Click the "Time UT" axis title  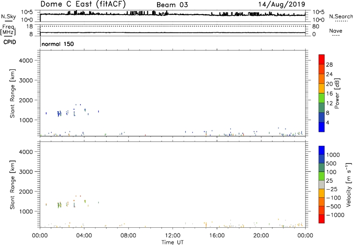coord(173,242)
